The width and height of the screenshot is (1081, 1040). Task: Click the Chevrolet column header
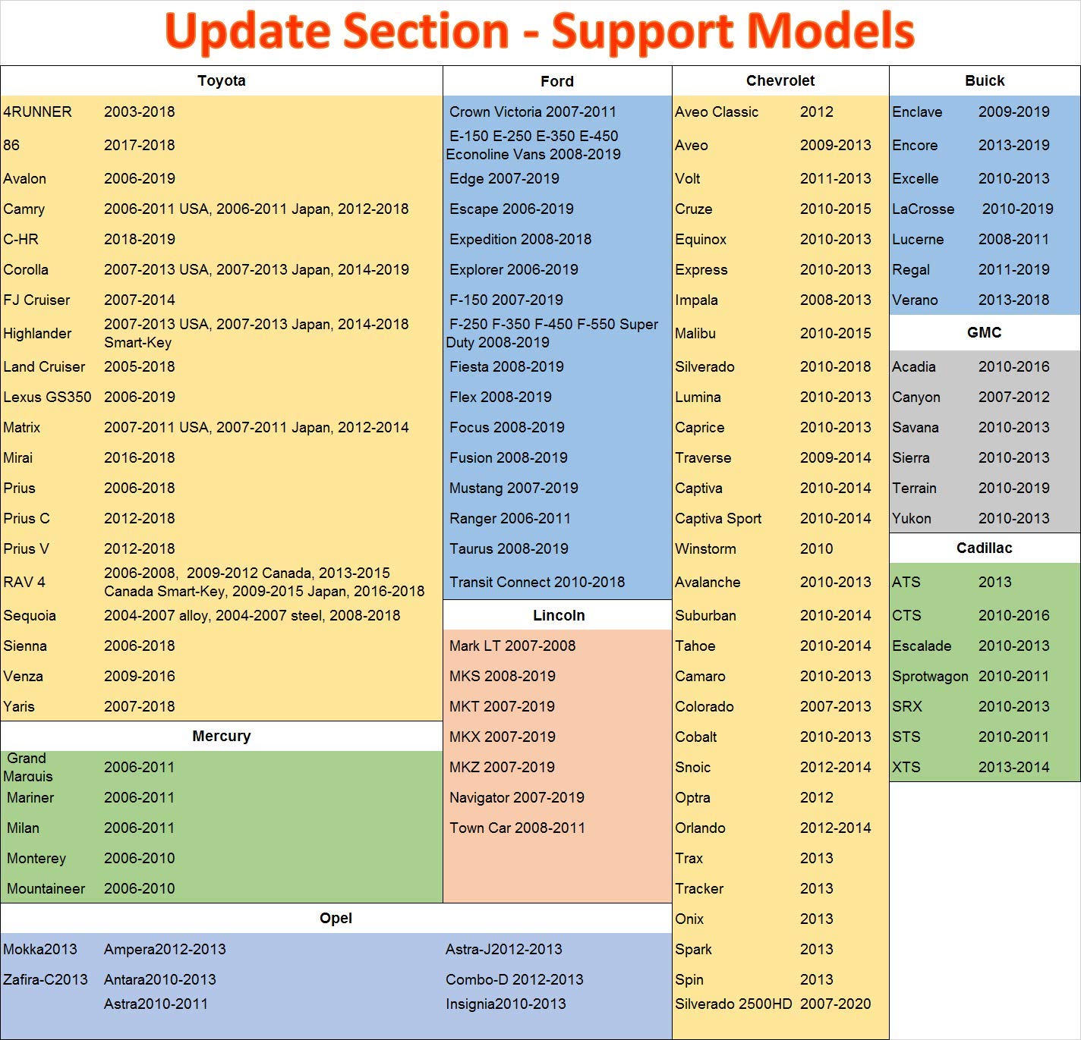point(780,81)
